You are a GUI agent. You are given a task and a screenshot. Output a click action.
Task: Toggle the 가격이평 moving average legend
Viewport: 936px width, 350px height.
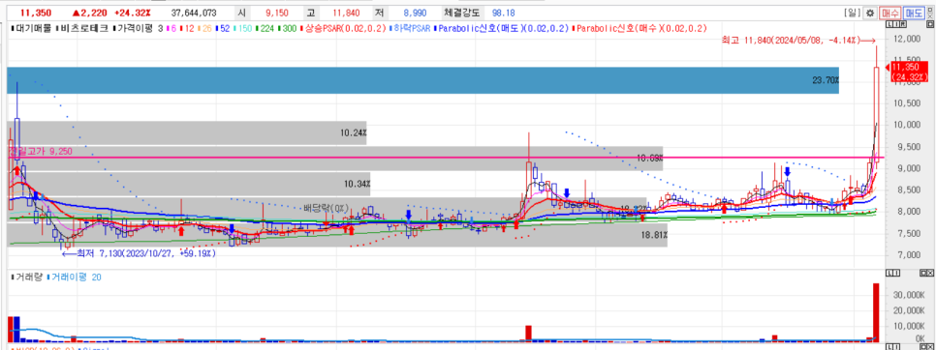coord(135,28)
